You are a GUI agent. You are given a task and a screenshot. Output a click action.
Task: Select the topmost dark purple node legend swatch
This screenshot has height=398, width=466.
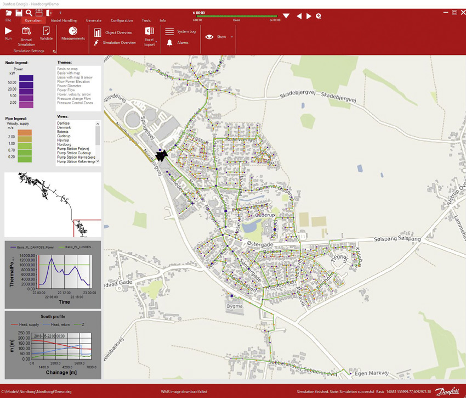[26, 79]
